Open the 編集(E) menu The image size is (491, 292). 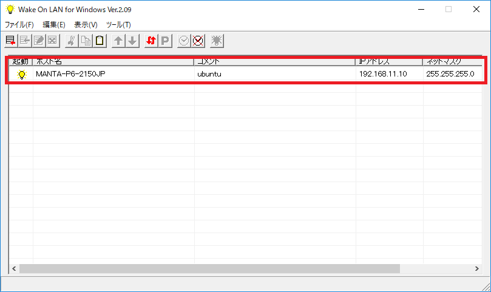pyautogui.click(x=54, y=25)
